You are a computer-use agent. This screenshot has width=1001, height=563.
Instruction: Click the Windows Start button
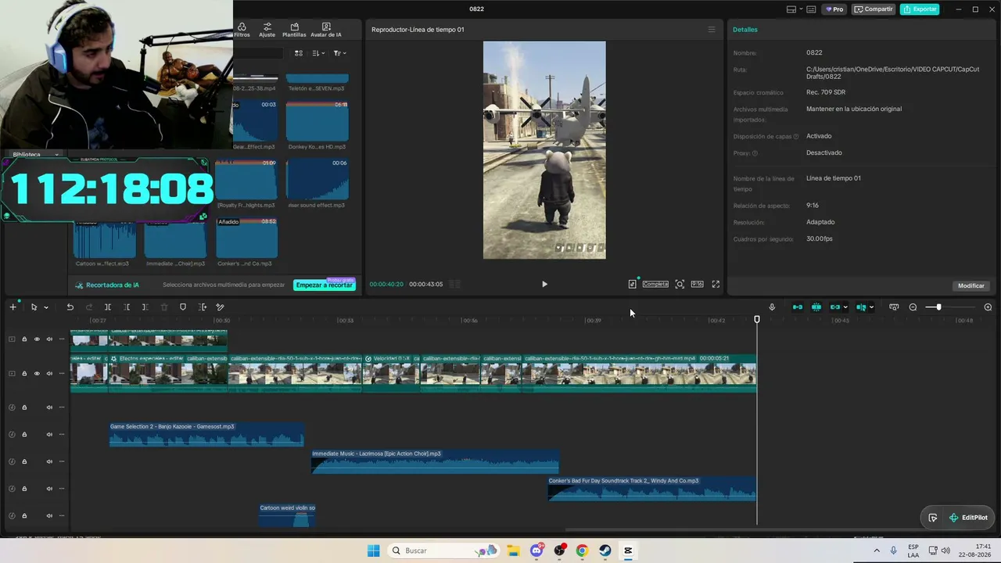click(373, 550)
